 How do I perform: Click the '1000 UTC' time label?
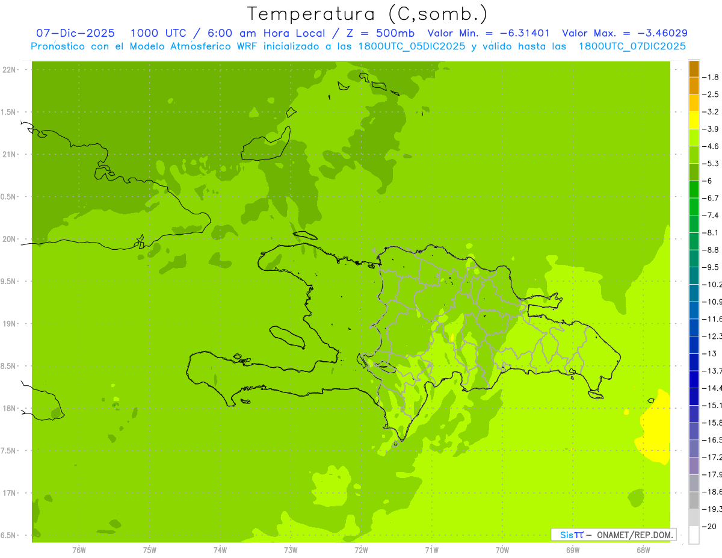[158, 33]
